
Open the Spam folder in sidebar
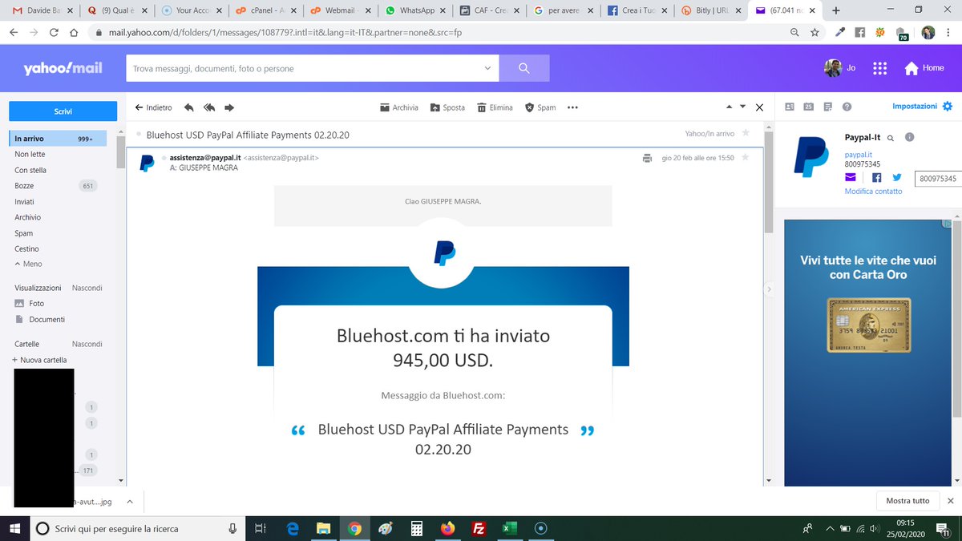24,233
